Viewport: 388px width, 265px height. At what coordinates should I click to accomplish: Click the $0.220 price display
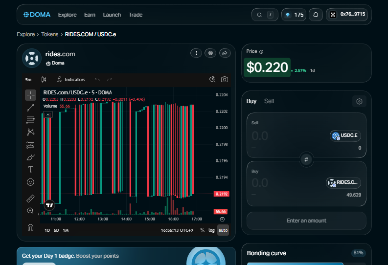click(267, 67)
